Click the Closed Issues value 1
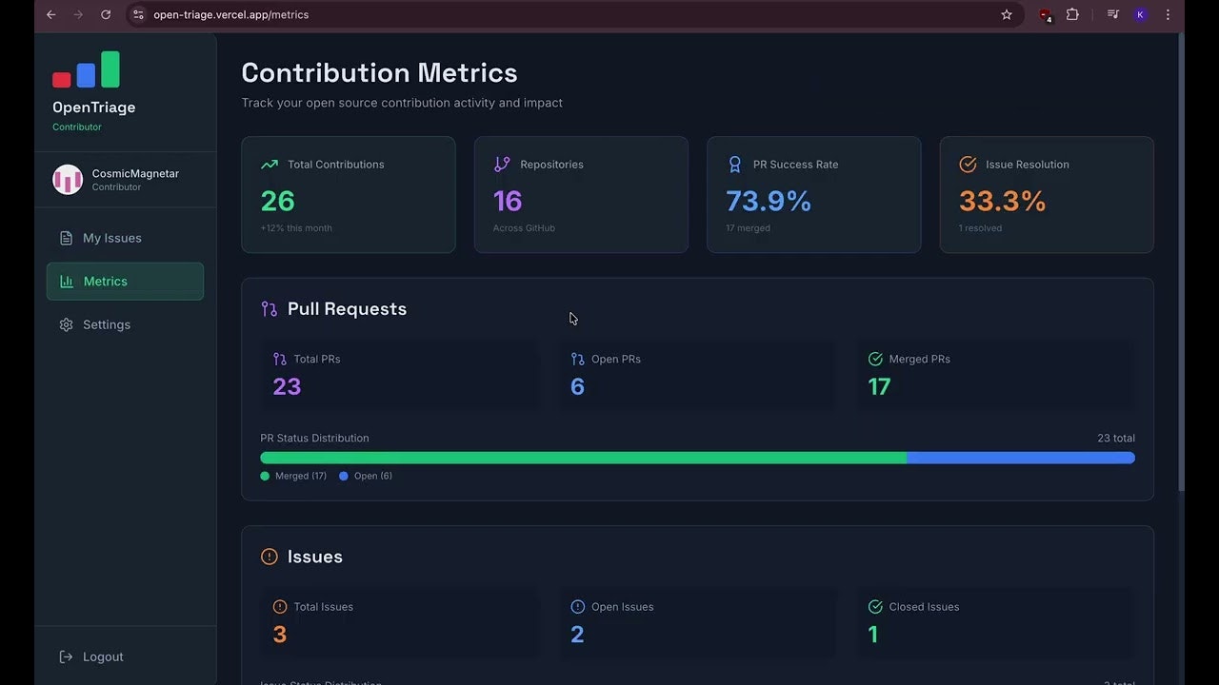Viewport: 1219px width, 685px height. tap(873, 634)
